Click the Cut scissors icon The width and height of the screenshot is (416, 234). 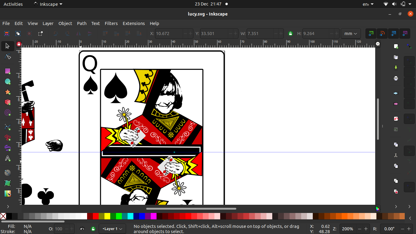(x=396, y=155)
